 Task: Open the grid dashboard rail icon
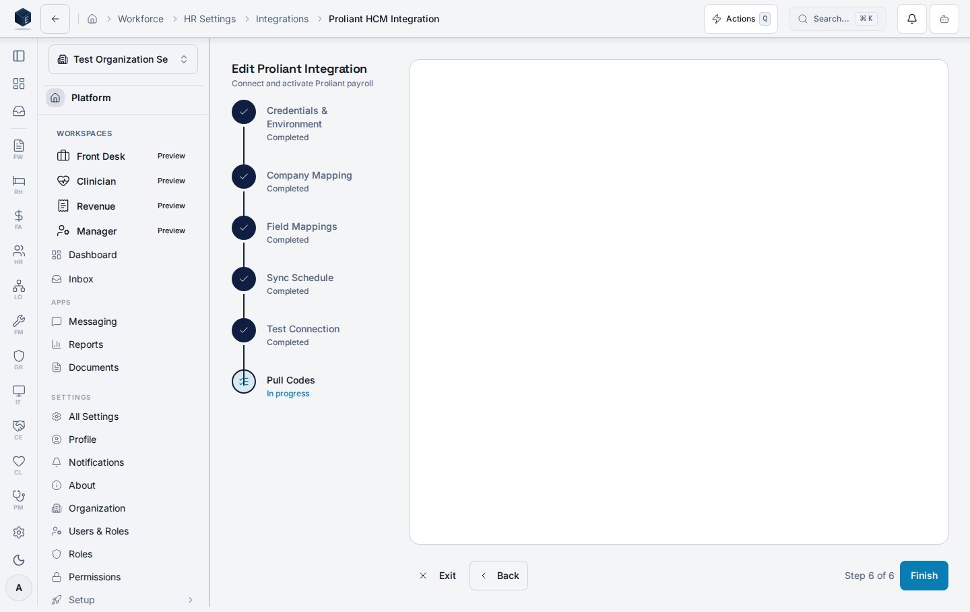click(19, 84)
